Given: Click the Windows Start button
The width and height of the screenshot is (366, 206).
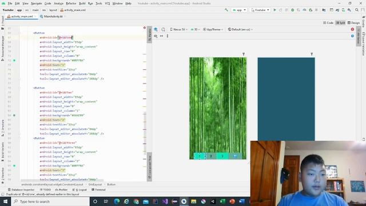Looking at the screenshot, I should point(5,201).
